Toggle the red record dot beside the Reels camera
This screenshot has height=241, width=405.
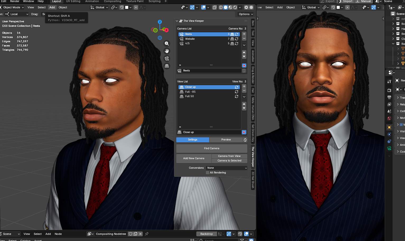(x=244, y=65)
